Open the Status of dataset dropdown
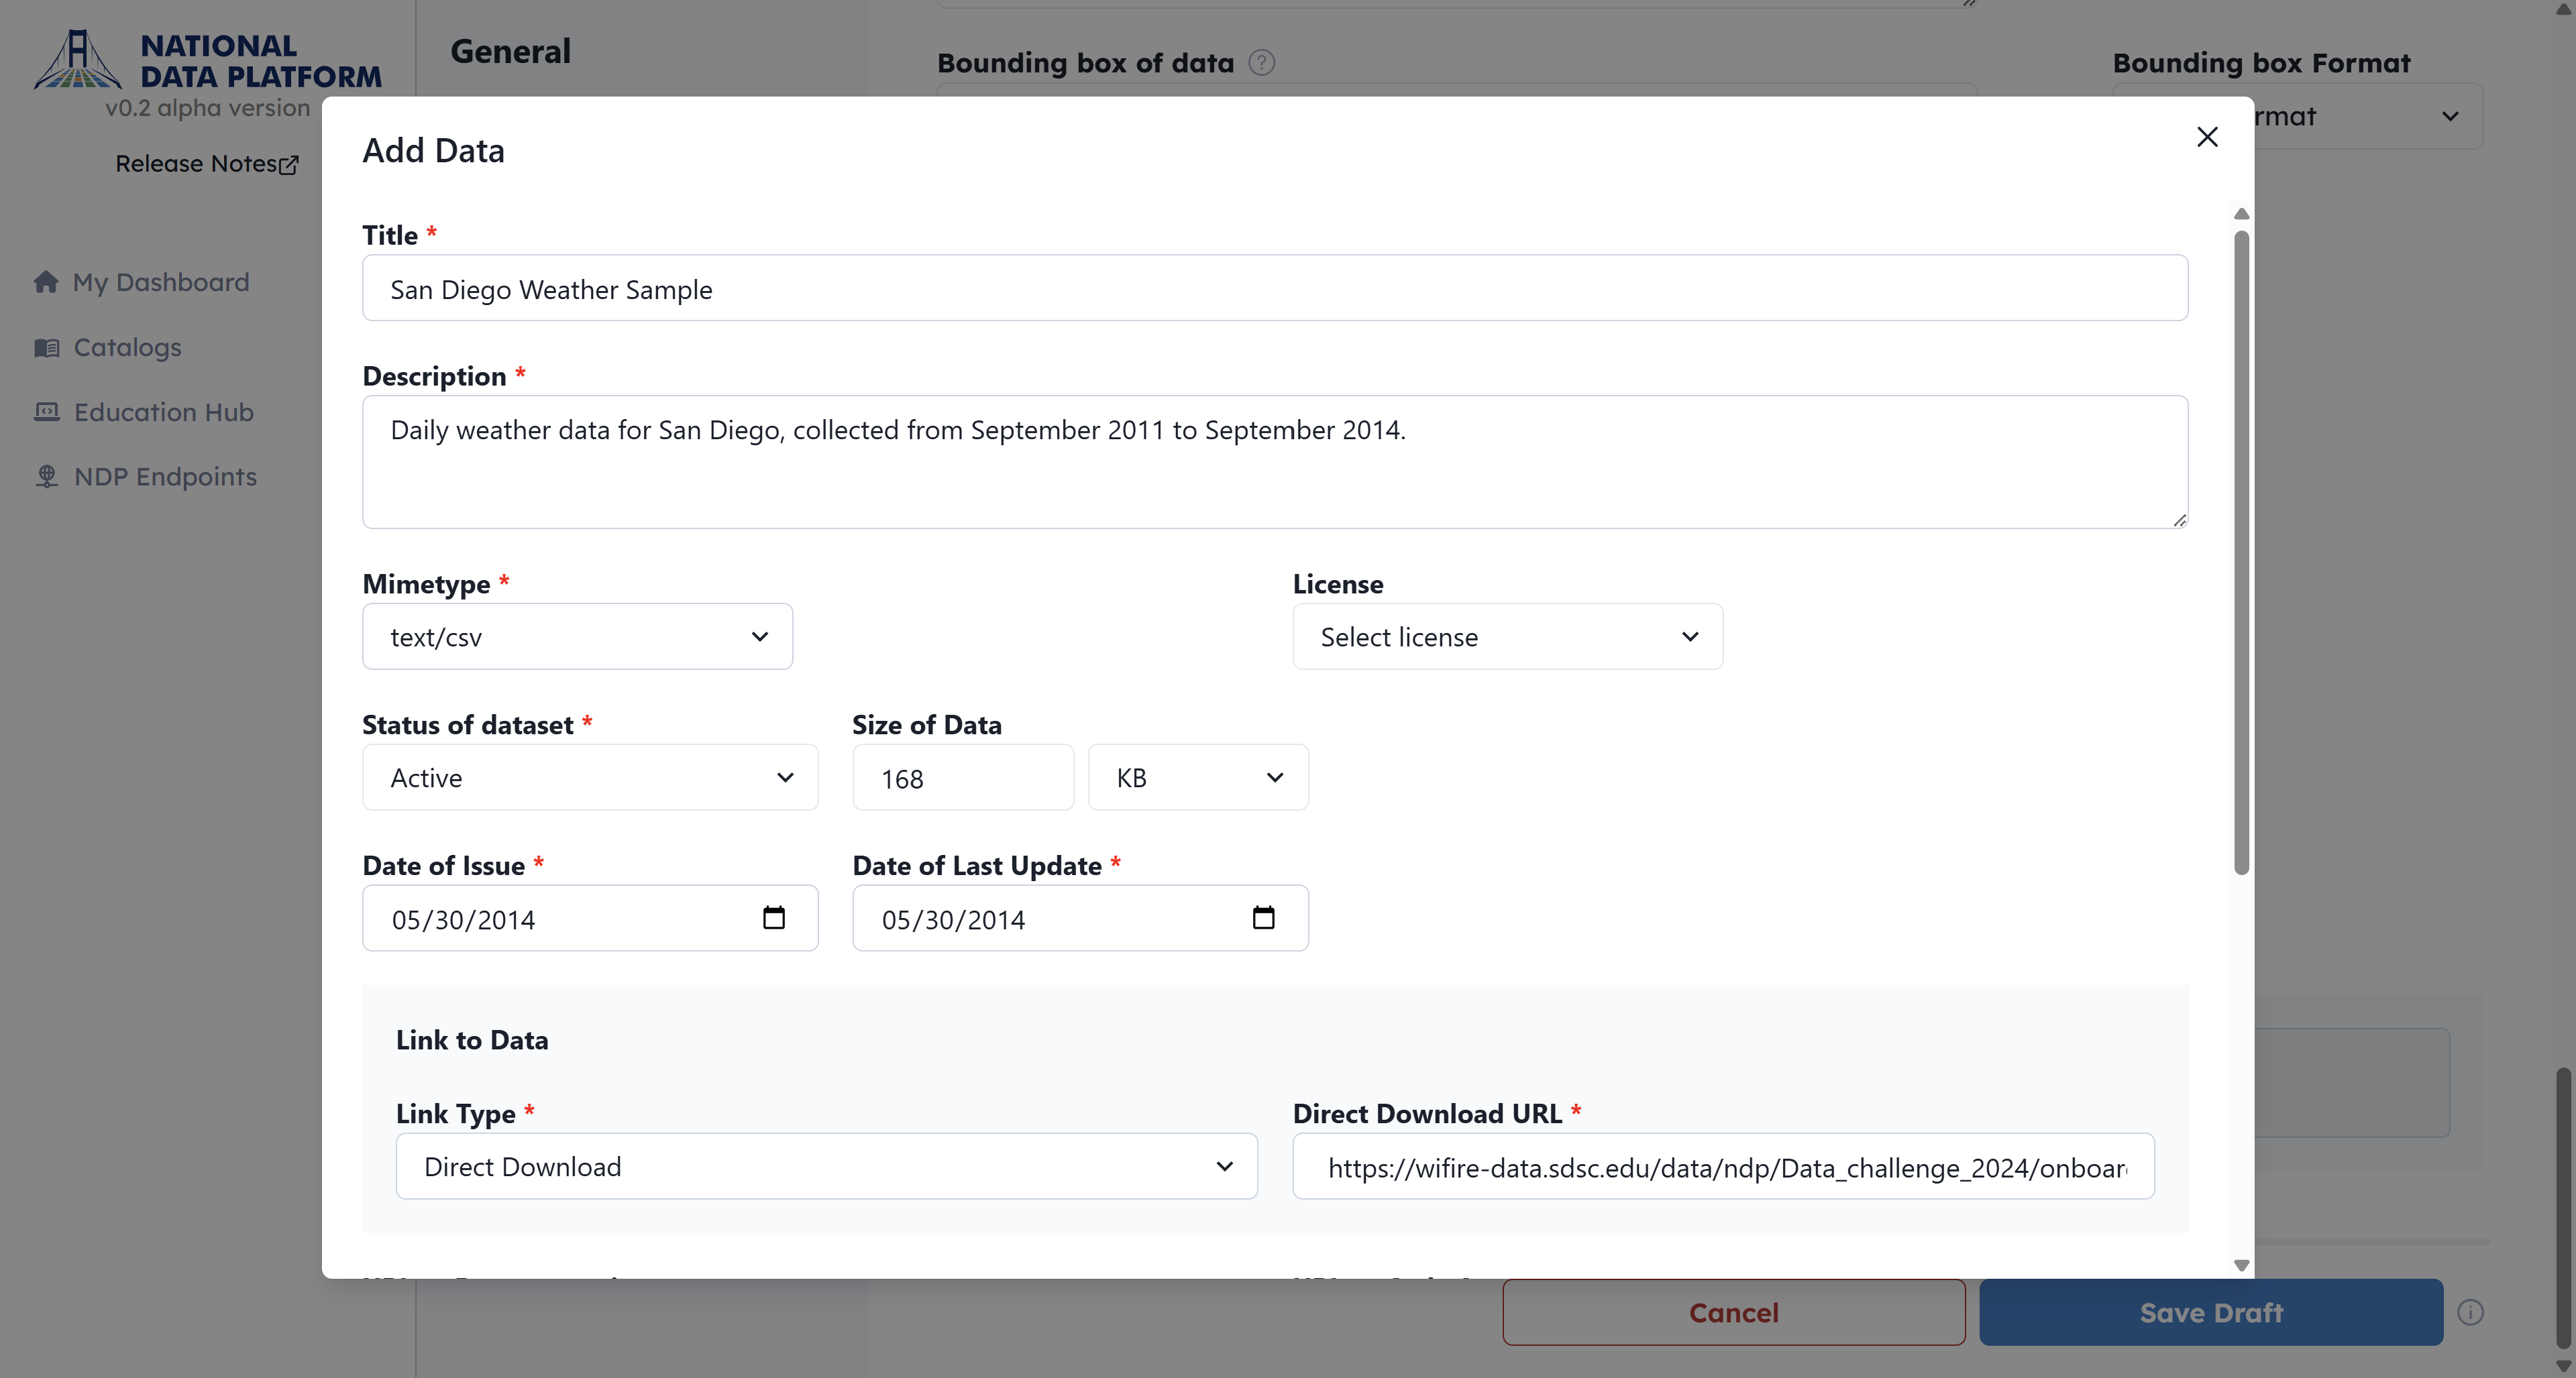The image size is (2576, 1378). [590, 777]
